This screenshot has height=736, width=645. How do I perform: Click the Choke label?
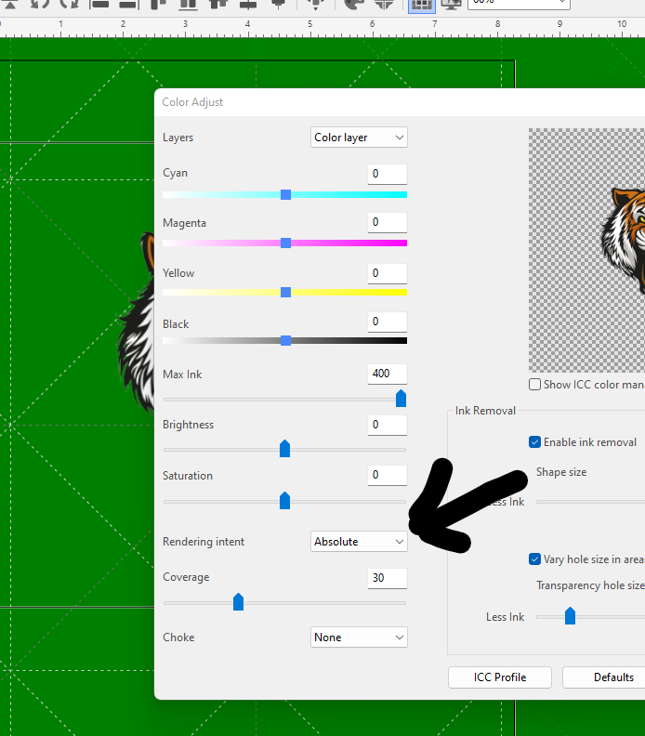coord(178,637)
